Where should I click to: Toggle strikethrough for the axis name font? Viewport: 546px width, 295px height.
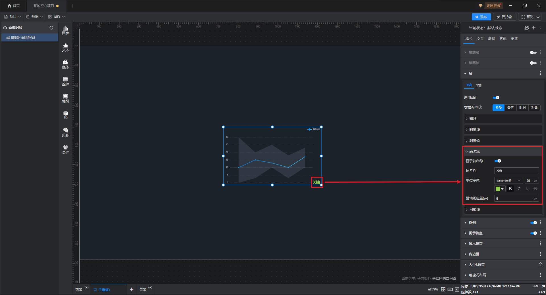(x=535, y=189)
